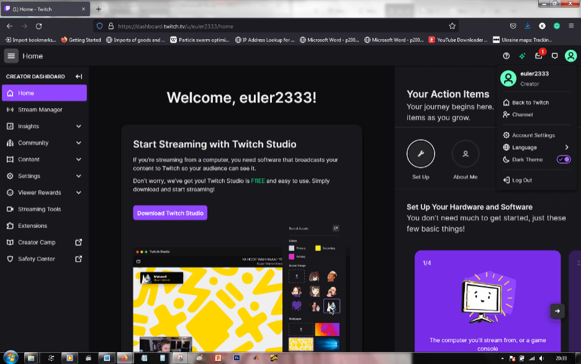This screenshot has width=581, height=364.
Task: Open the Windows Start button
Action: (x=11, y=358)
